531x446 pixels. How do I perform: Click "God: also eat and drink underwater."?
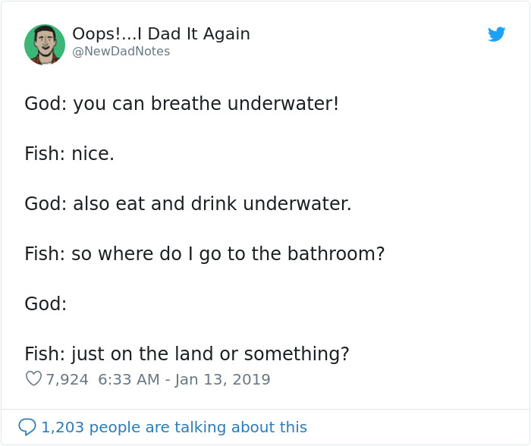(x=187, y=204)
